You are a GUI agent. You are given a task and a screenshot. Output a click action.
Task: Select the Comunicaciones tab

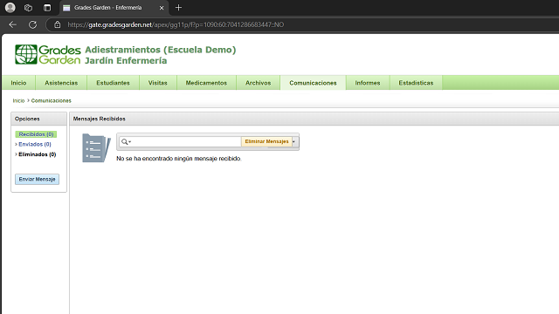tap(313, 83)
